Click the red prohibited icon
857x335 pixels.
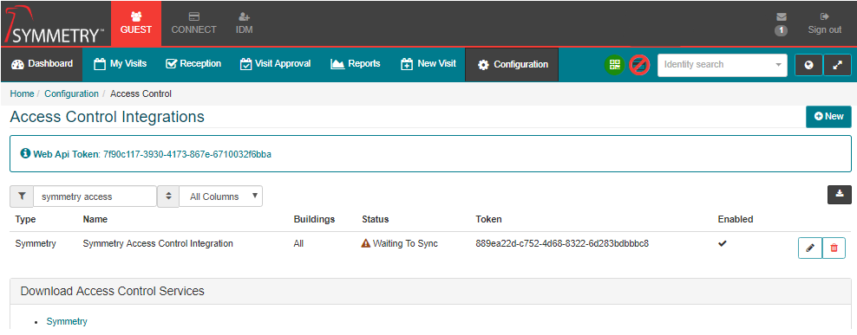(639, 65)
